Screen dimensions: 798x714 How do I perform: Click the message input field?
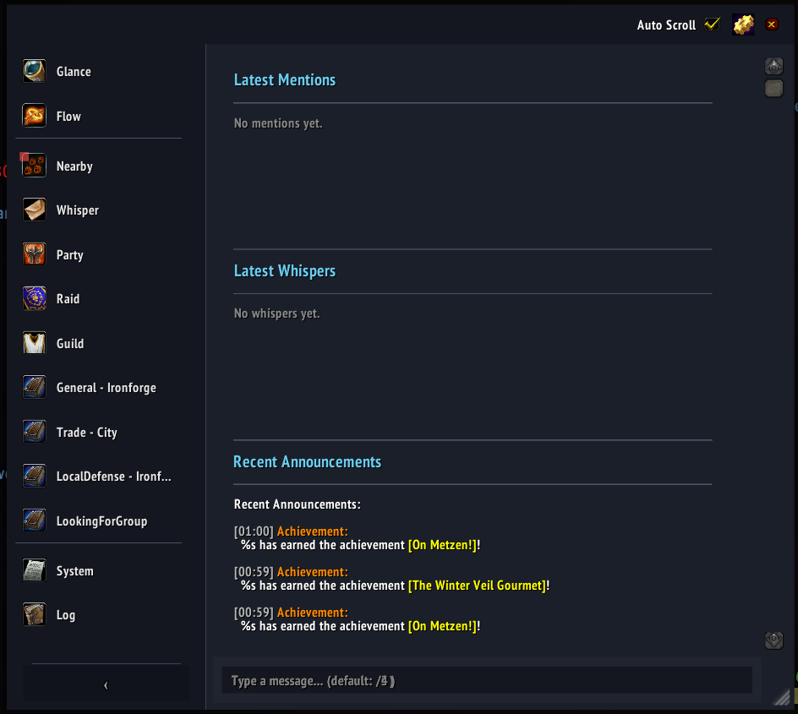coord(488,679)
